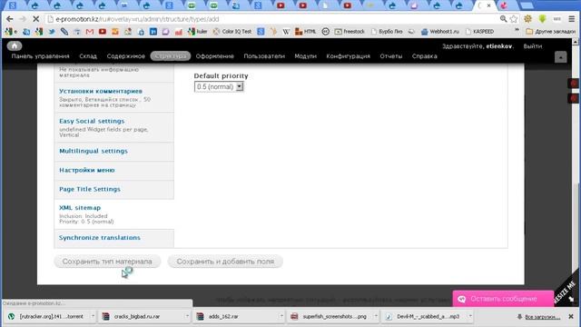581x327 pixels.
Task: Expand options arrow for rutracker torrent download
Action: (x=93, y=317)
